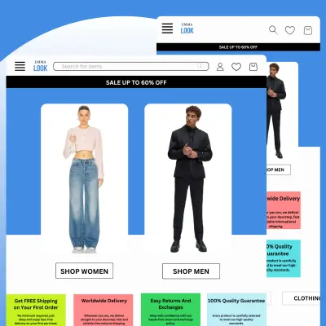Click the CLOTHING button in back window

(302, 298)
